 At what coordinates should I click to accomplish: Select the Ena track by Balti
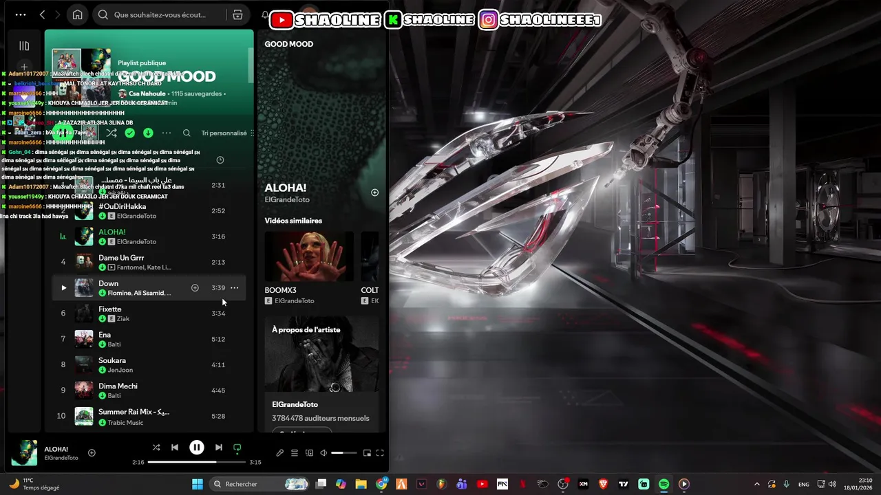pos(149,339)
